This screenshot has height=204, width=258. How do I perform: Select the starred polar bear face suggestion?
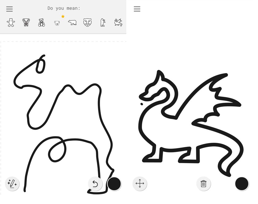[x=57, y=23]
